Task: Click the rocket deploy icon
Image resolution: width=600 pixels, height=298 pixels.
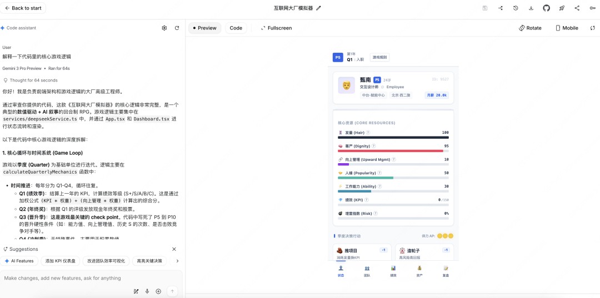Action: tap(562, 8)
